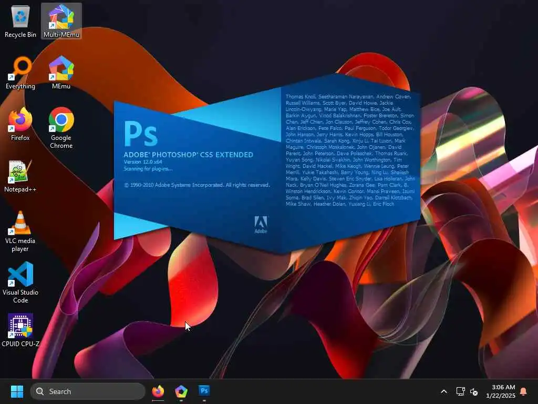Screen dimensions: 538x404
Task: Expand the hidden system tray icons
Action: 443,391
